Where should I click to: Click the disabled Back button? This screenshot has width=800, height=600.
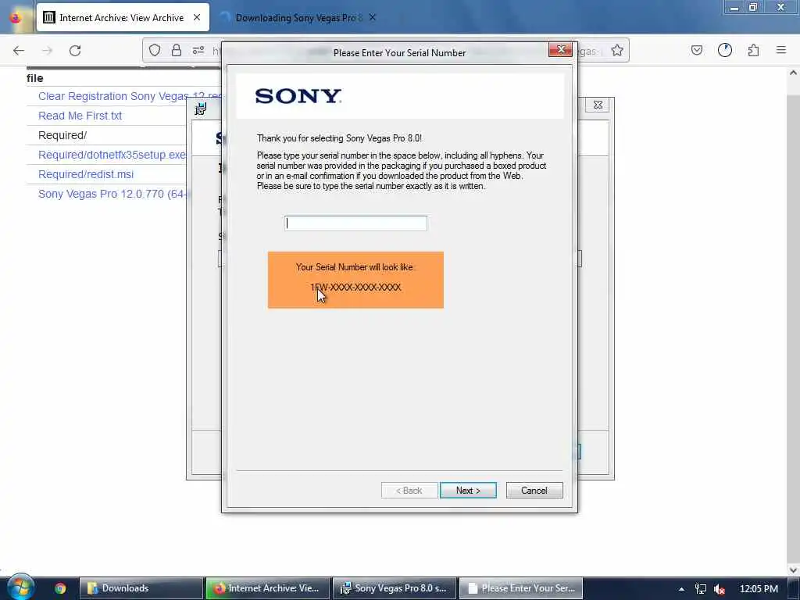click(409, 491)
